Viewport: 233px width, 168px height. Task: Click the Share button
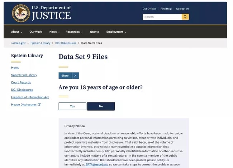point(65,76)
